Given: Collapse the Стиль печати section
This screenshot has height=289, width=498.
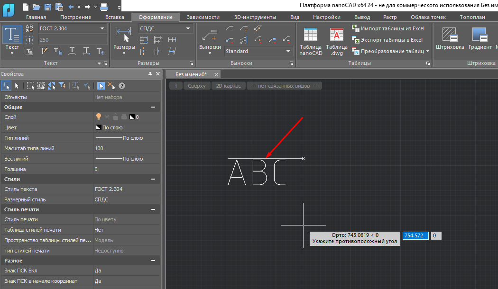Looking at the screenshot, I should 153,209.
